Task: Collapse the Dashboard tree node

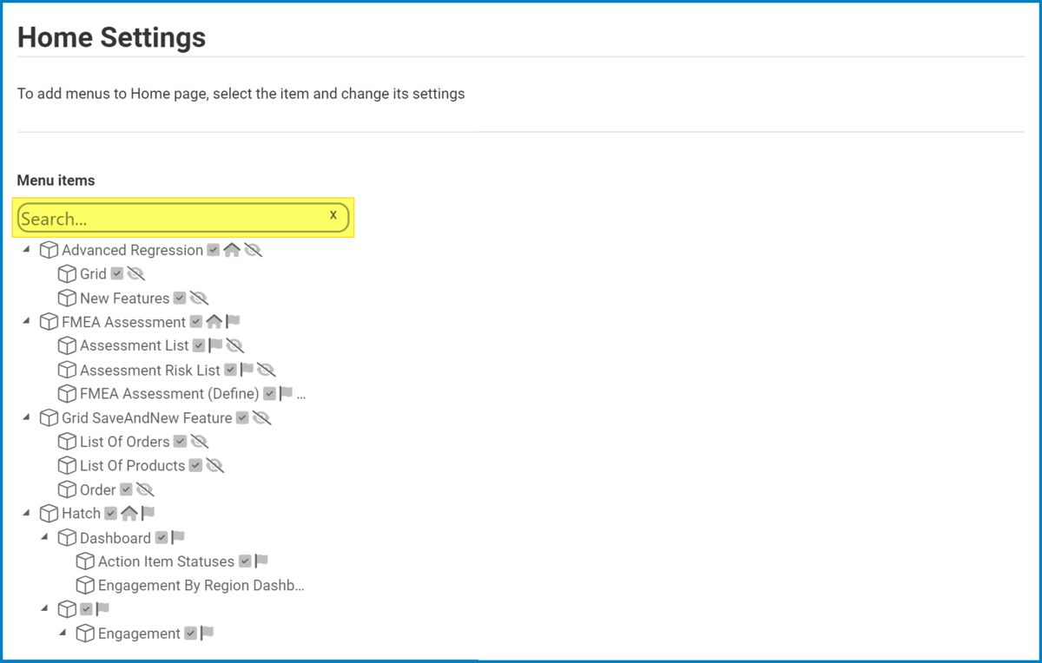Action: [x=44, y=537]
